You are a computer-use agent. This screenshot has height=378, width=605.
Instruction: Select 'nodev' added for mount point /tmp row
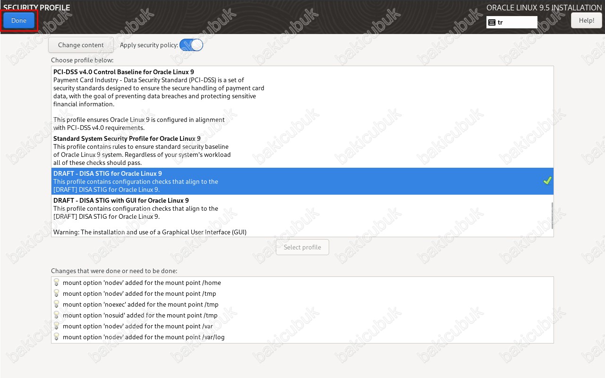pyautogui.click(x=302, y=293)
